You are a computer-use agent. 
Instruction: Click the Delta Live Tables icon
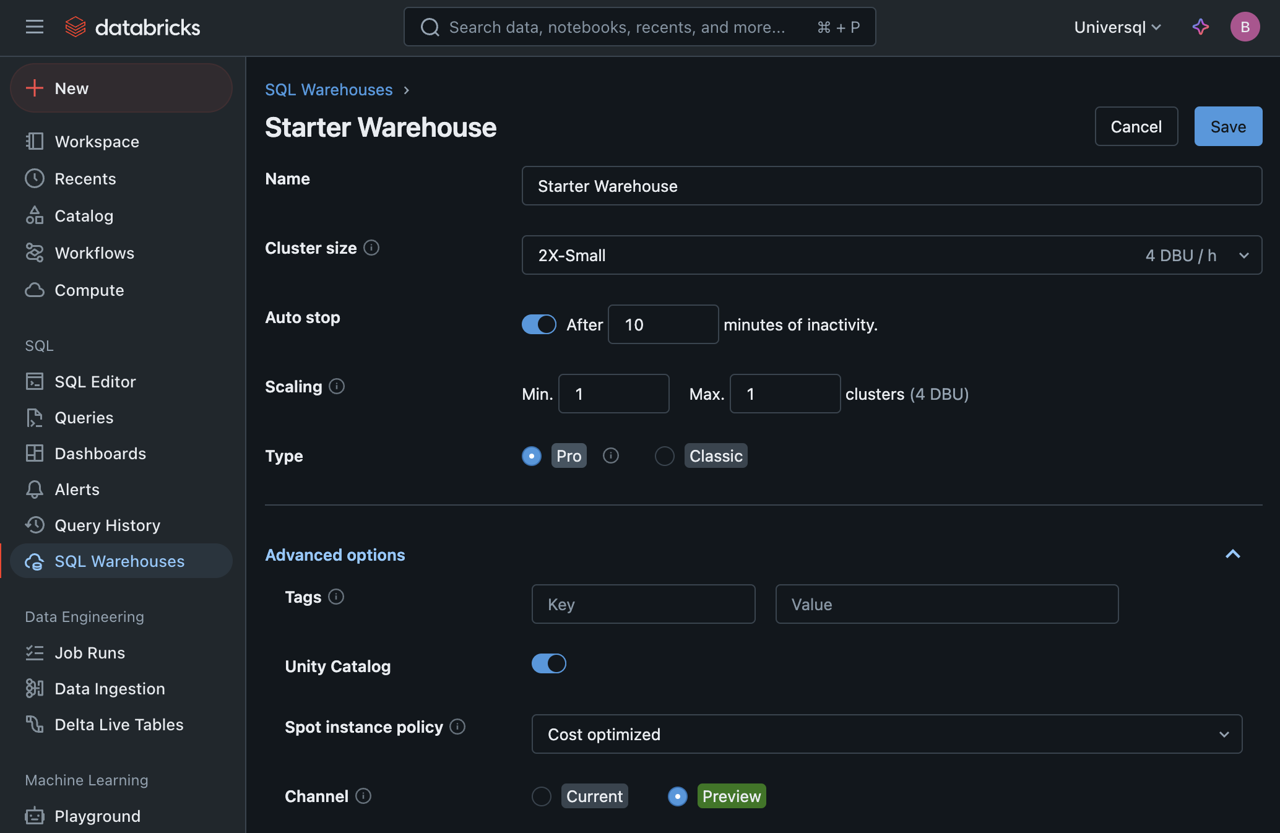coord(35,724)
